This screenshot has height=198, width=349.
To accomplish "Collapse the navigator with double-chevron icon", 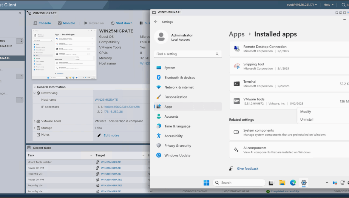I will click(x=20, y=13).
